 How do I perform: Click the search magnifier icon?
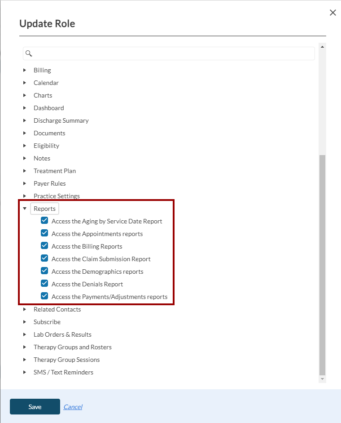point(29,53)
